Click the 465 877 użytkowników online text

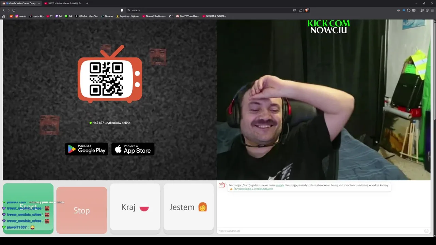point(111,123)
